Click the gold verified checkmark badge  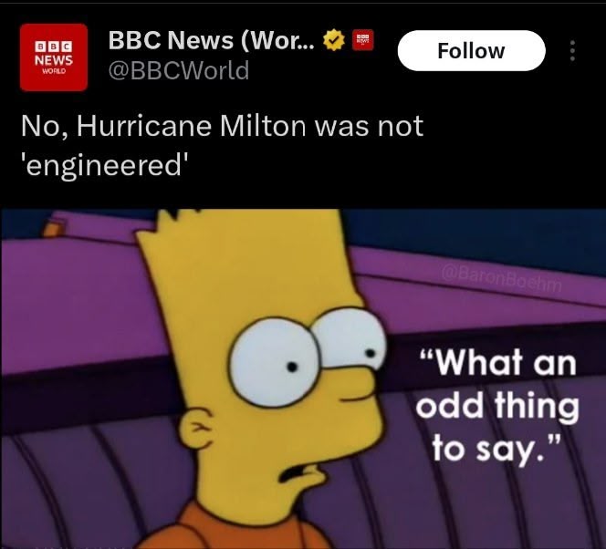pyautogui.click(x=333, y=40)
